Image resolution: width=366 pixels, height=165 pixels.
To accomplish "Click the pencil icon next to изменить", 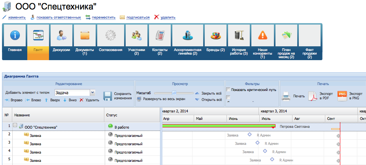I will [x=4, y=17].
